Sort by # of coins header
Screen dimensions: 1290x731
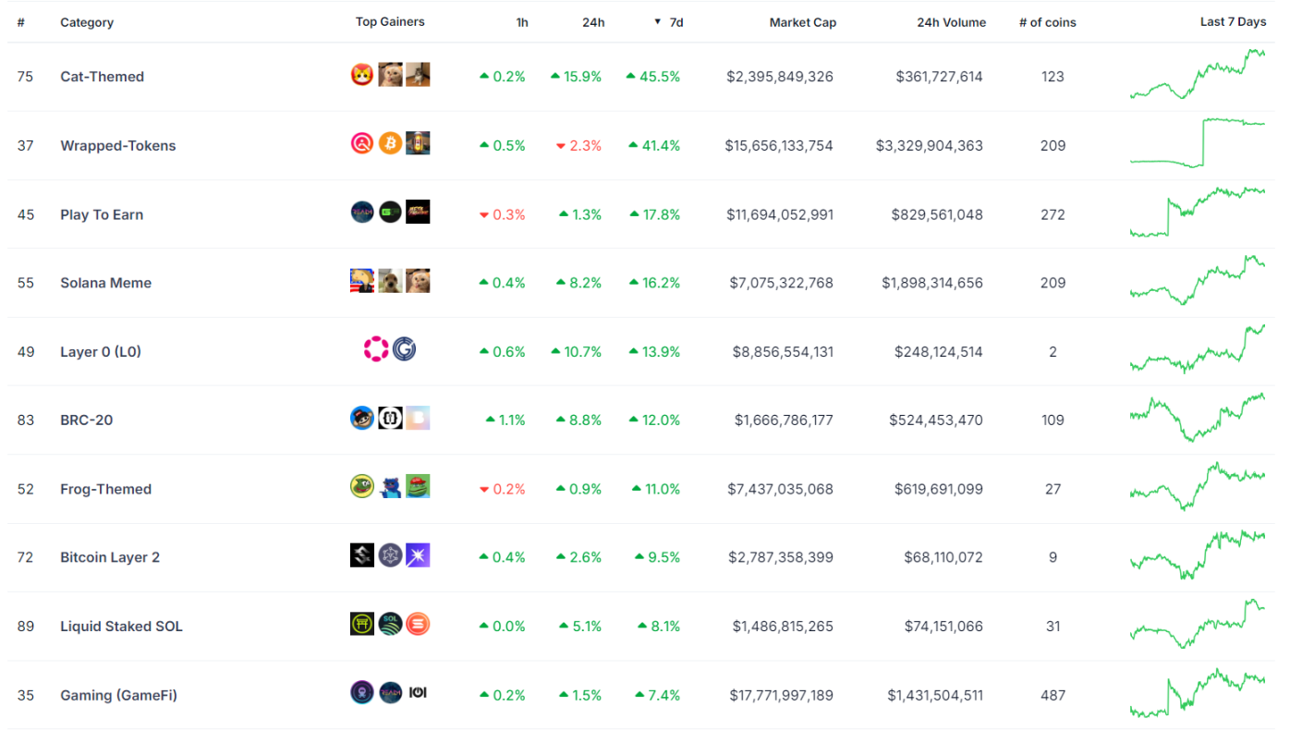coord(1047,22)
